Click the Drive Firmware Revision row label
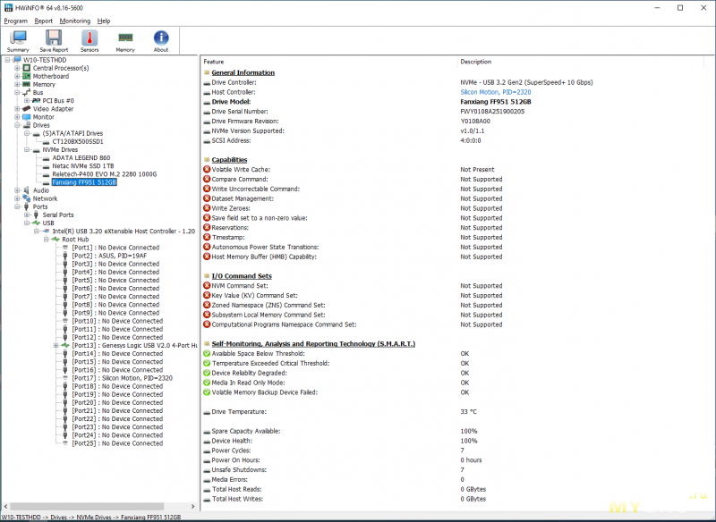716x522 pixels. tap(245, 122)
